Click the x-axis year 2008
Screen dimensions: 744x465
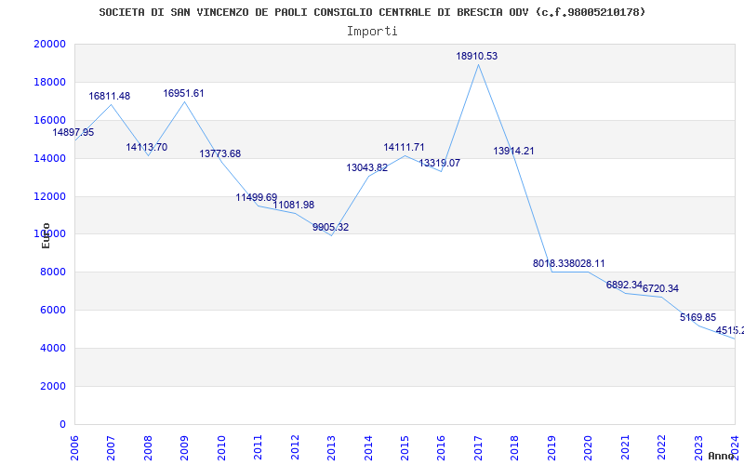[x=148, y=447]
